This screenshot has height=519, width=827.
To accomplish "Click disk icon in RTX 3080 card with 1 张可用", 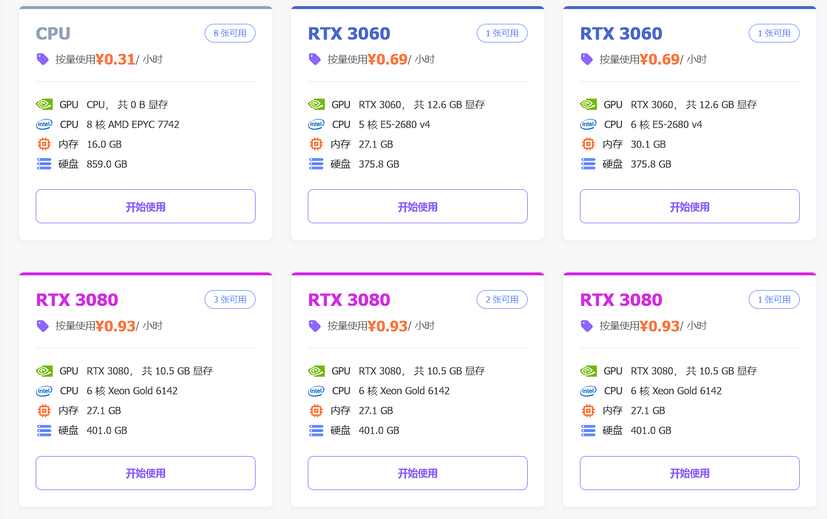I will pyautogui.click(x=588, y=430).
